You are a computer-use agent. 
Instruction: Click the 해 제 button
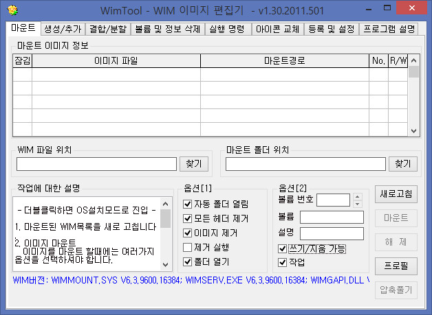click(x=396, y=242)
